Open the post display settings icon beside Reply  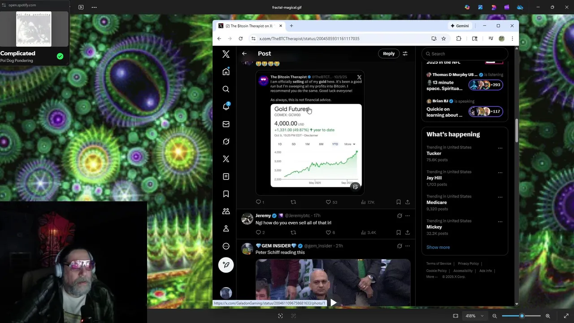(x=405, y=54)
